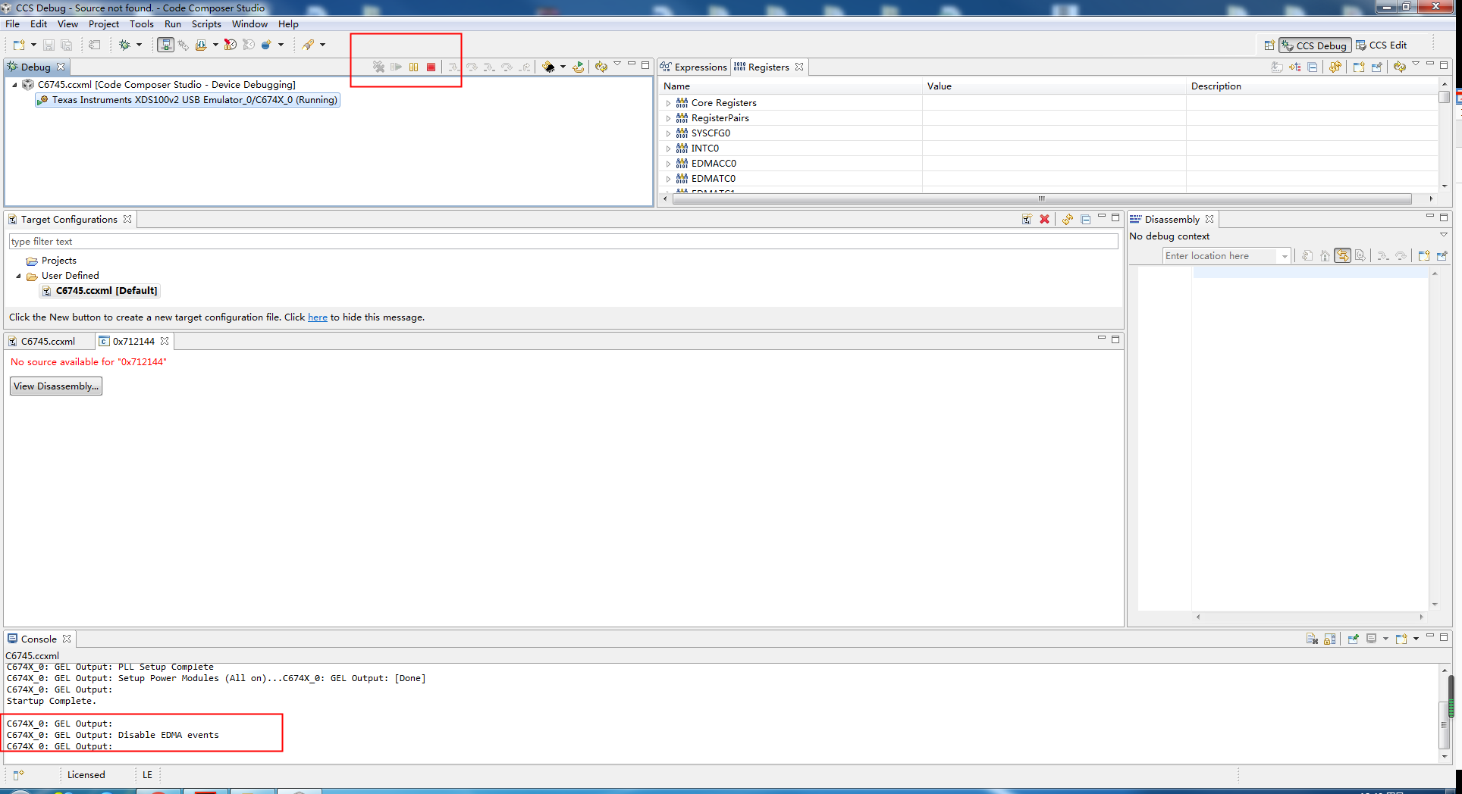Delete target configuration with red X
The image size is (1462, 794).
pos(1044,219)
